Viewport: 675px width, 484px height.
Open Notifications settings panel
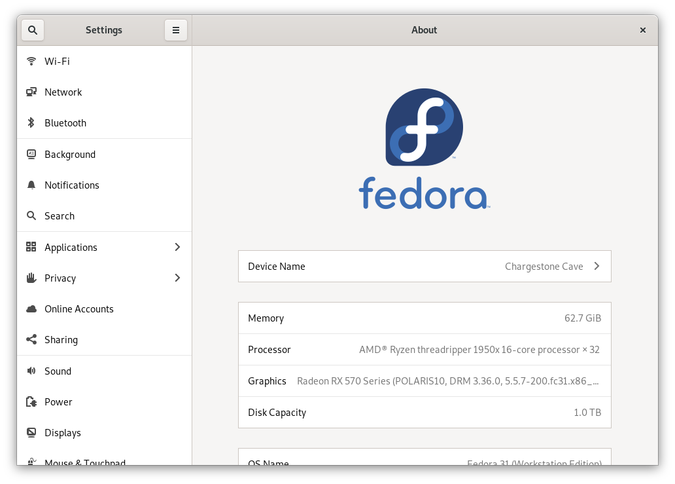tap(104, 185)
